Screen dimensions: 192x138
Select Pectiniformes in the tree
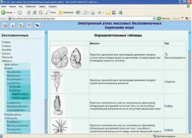(x=14, y=79)
